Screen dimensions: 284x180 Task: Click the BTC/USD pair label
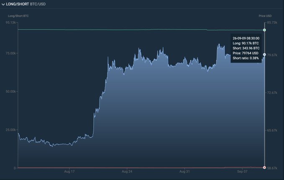tap(38, 4)
